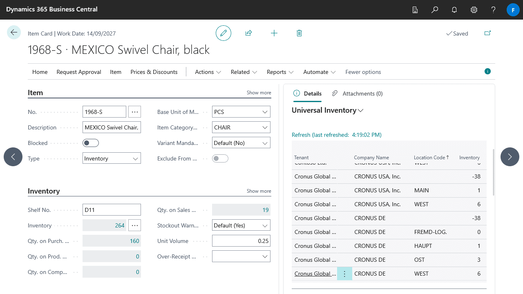Toggle the Exclude From switch

[x=220, y=158]
